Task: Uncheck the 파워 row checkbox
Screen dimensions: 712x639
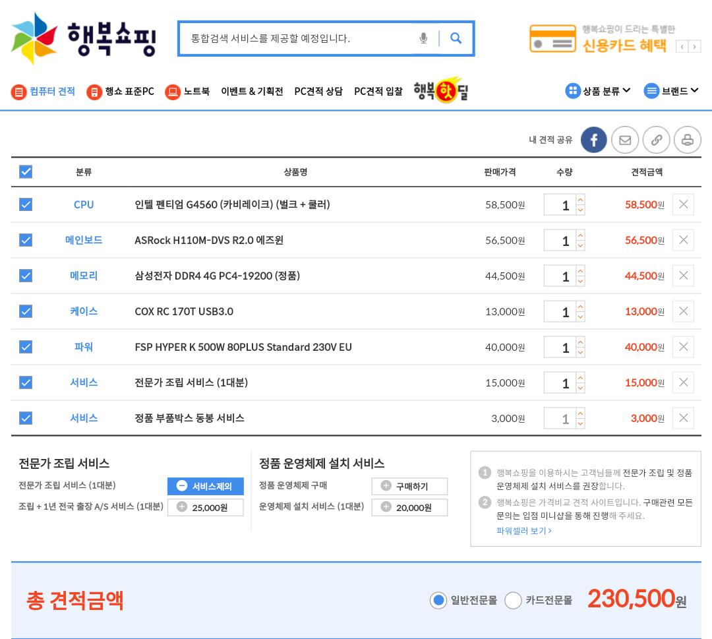Action: 26,347
